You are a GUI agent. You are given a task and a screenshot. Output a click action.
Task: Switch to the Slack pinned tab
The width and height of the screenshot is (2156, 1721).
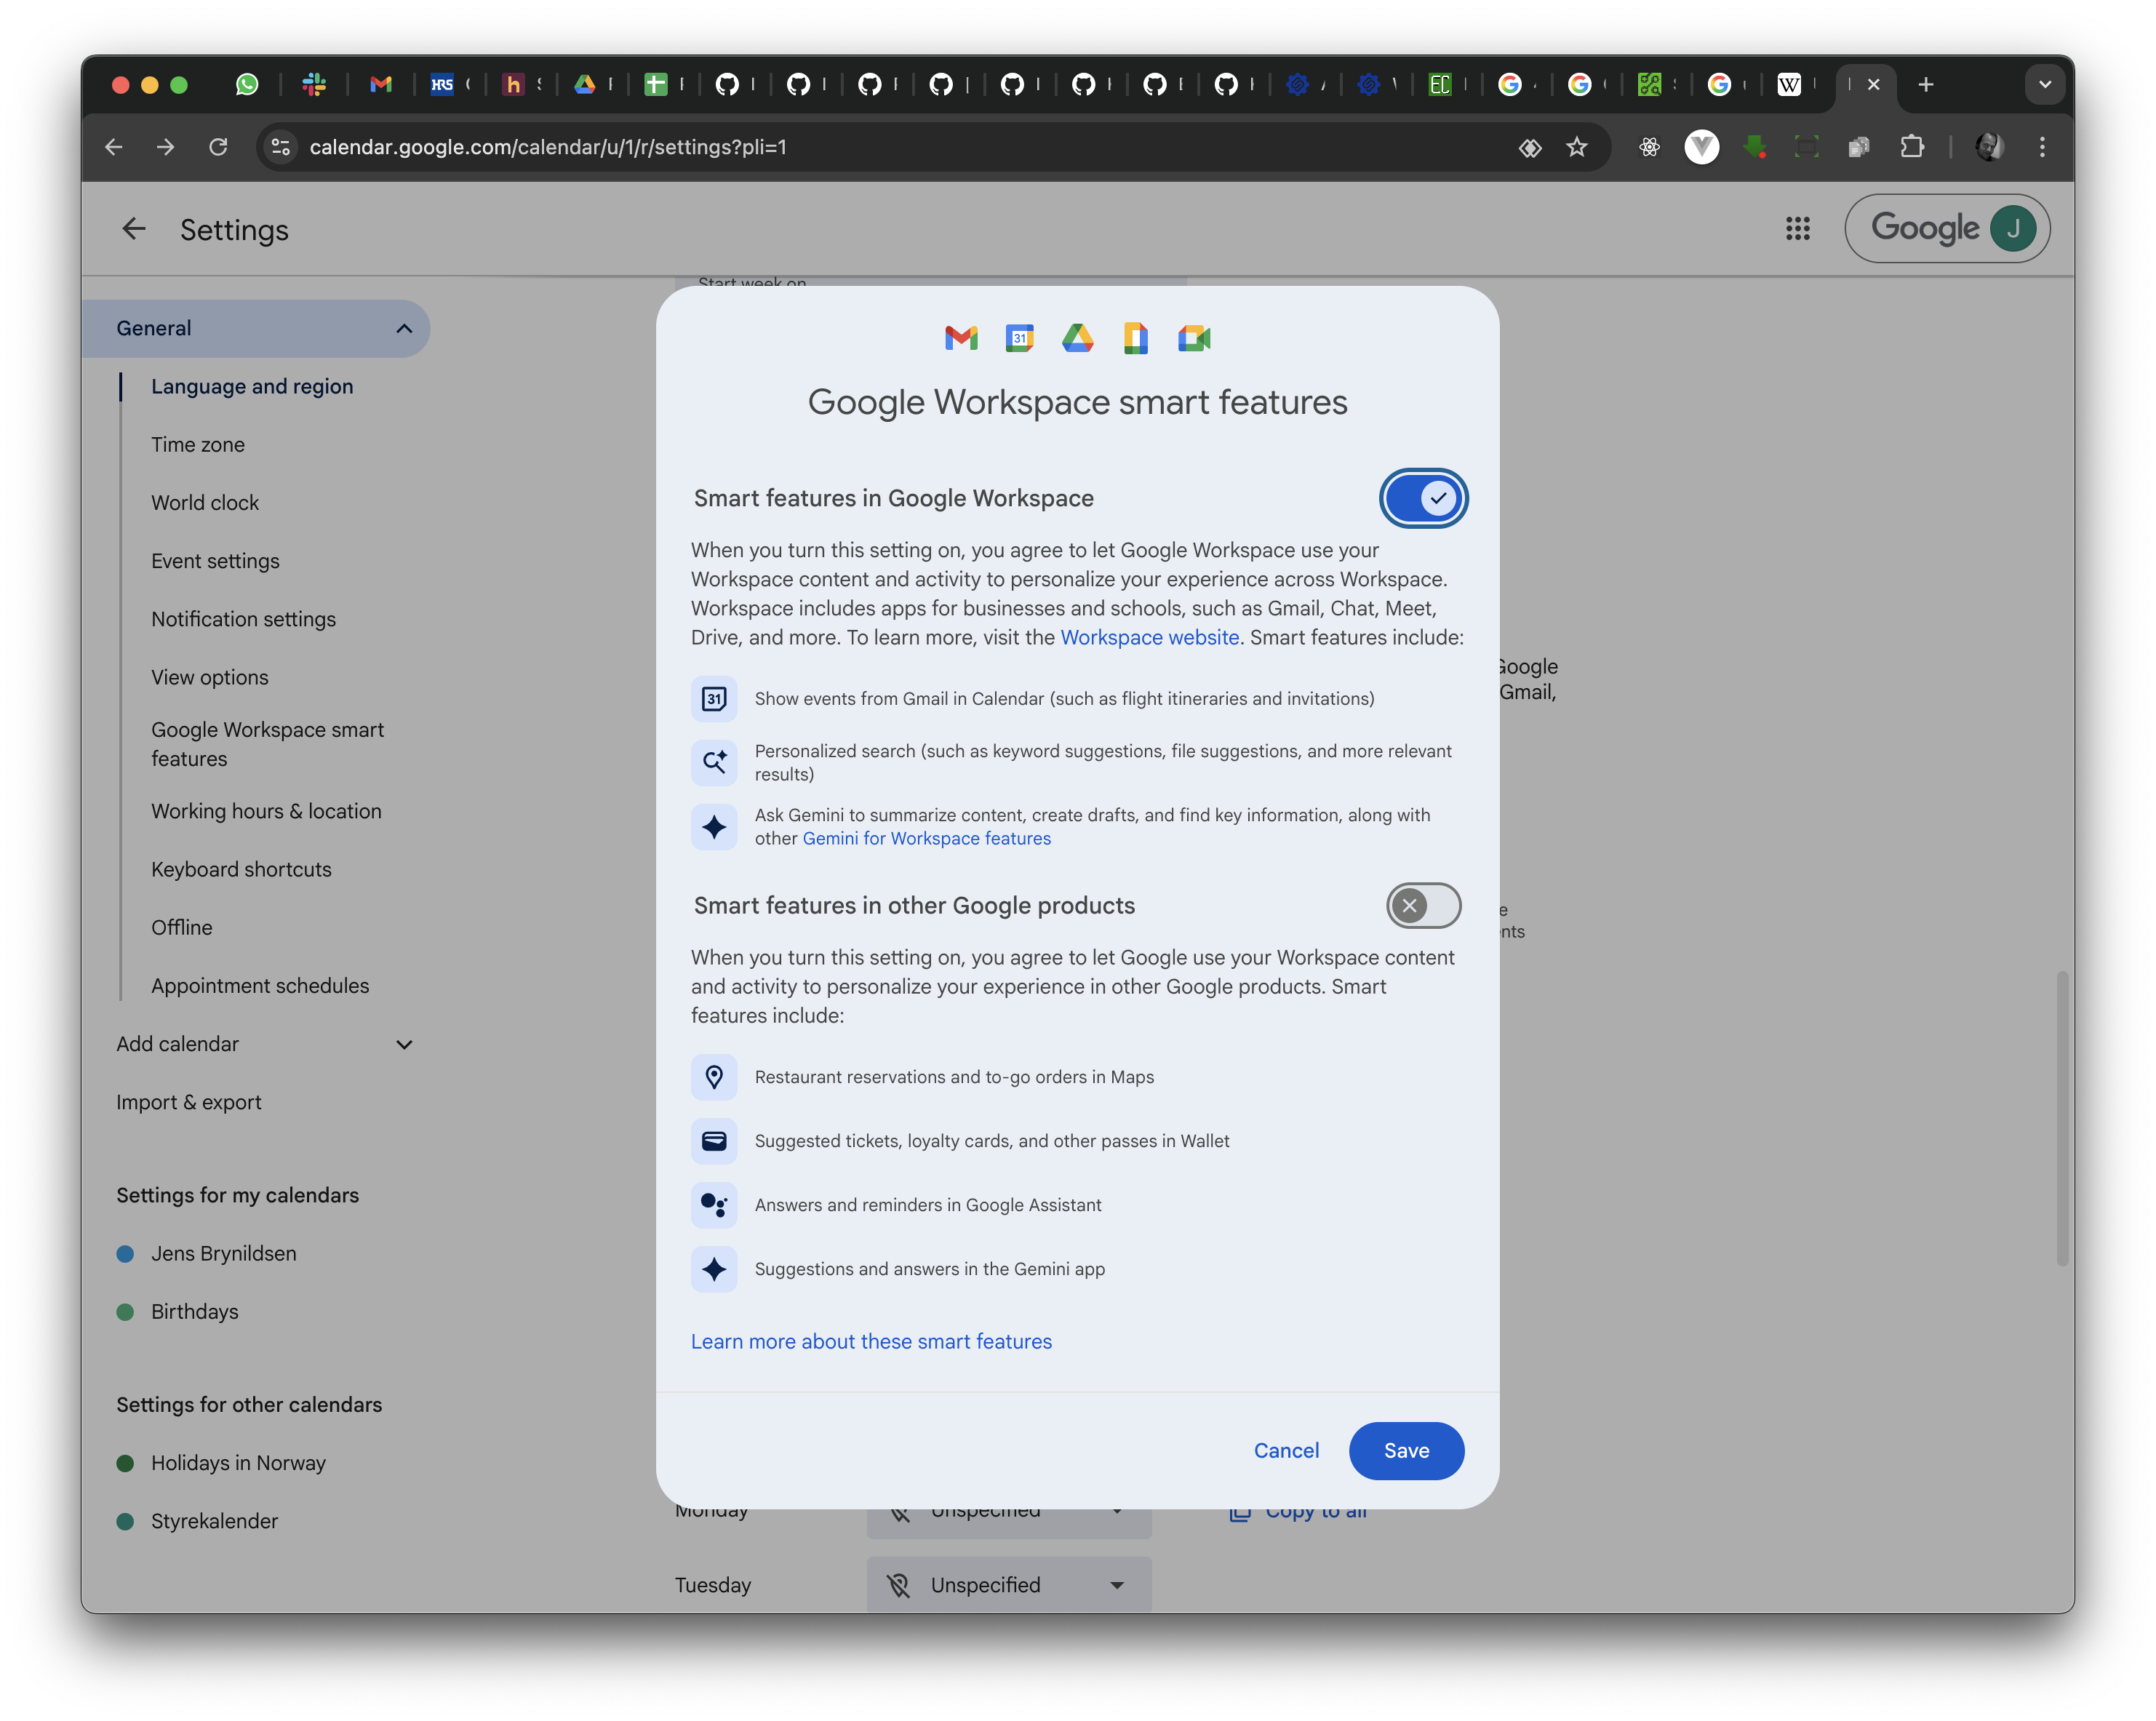[x=314, y=85]
